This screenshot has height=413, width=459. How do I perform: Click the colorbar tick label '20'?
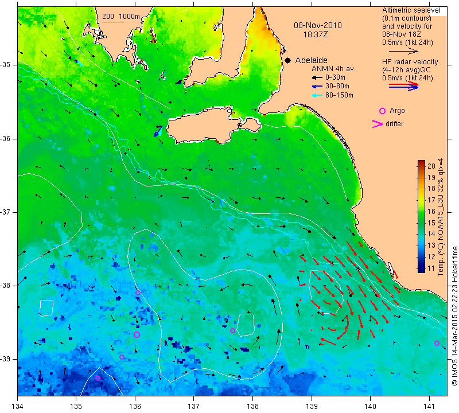tap(431, 166)
